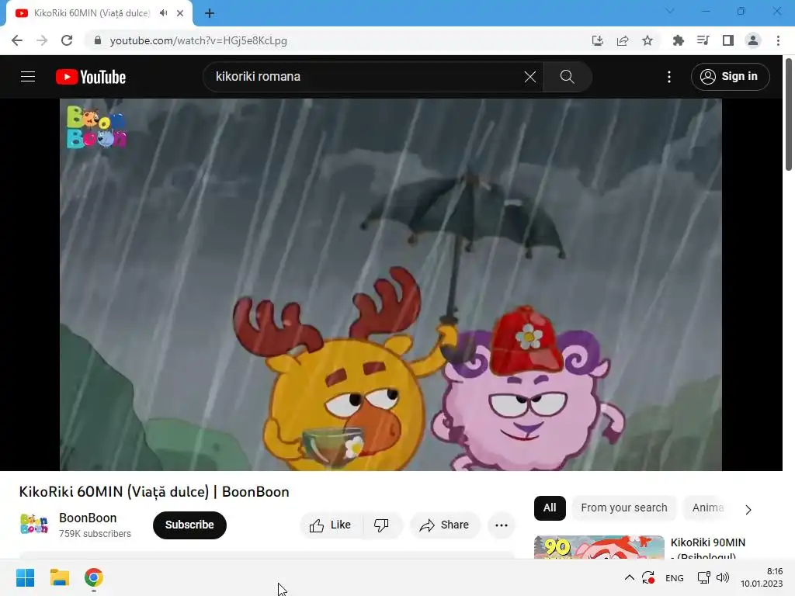The width and height of the screenshot is (795, 596).
Task: Share this page from address bar
Action: point(623,40)
